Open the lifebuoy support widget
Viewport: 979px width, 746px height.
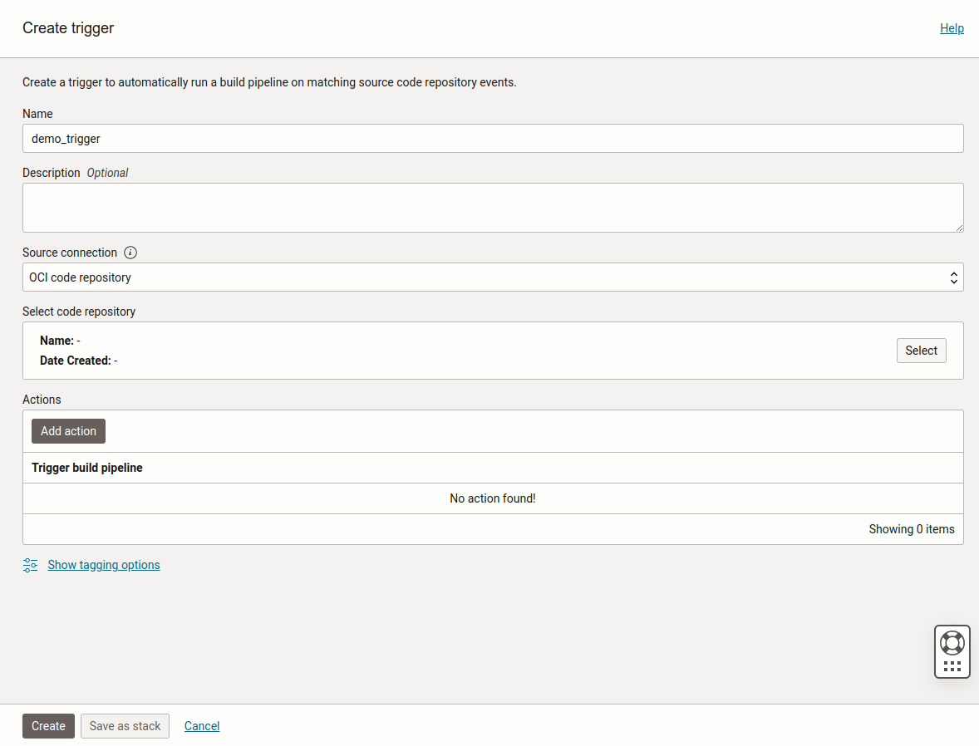click(952, 642)
